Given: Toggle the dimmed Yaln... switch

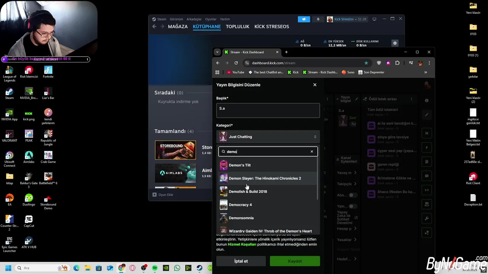Looking at the screenshot, I should (353, 206).
